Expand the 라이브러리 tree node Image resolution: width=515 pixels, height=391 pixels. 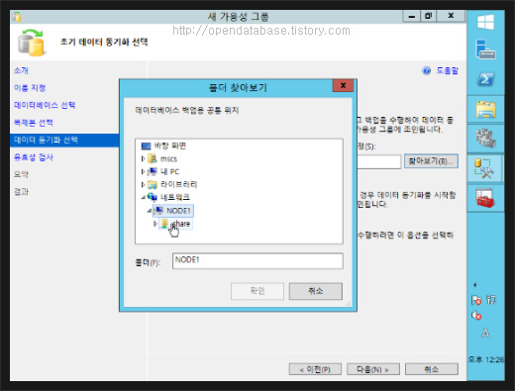[x=143, y=184]
